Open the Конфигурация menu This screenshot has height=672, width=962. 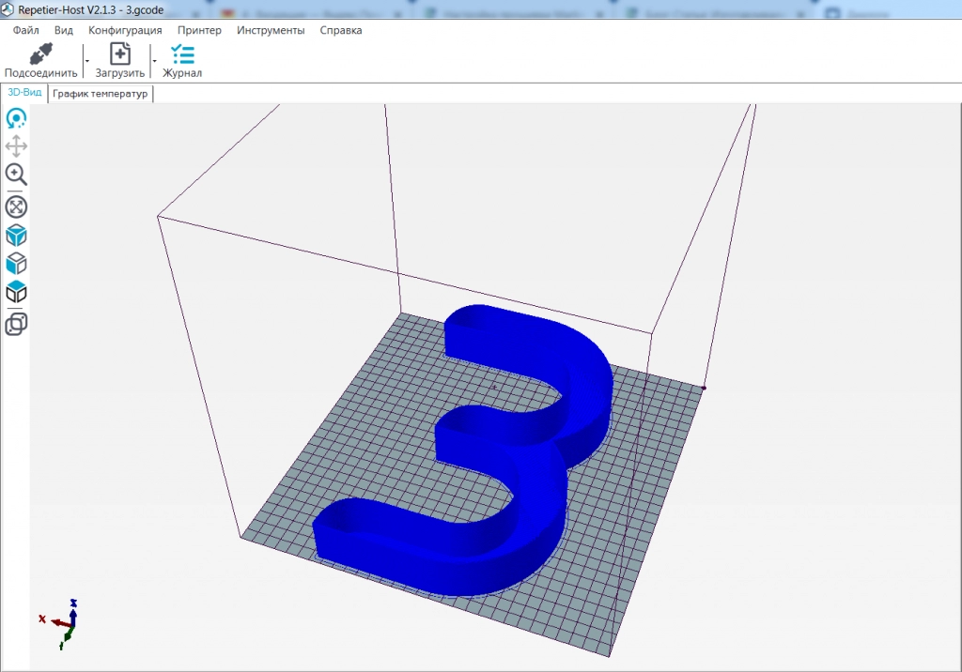125,30
